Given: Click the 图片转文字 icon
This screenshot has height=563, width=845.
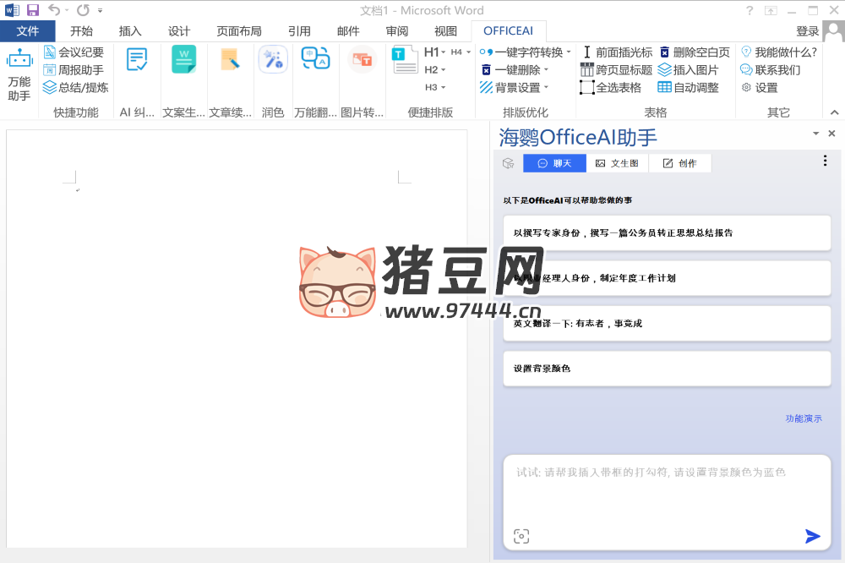Looking at the screenshot, I should 362,60.
